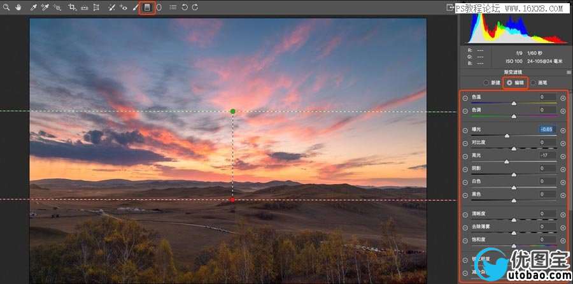This screenshot has width=573, height=284.
Task: Increase 高光 with its plus button
Action: [563, 157]
